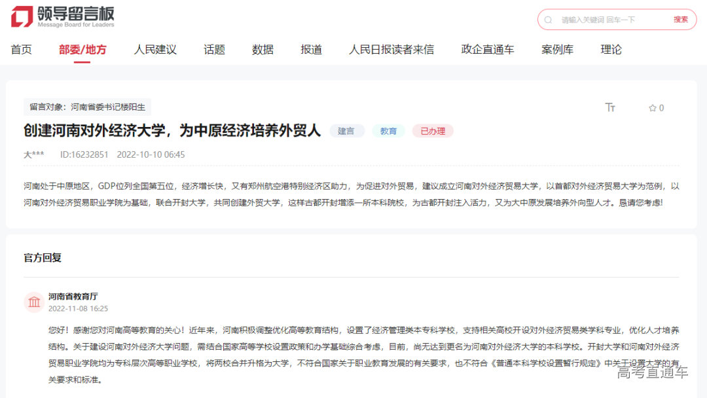The width and height of the screenshot is (707, 398).
Task: Open the 政企直通车 section
Action: [488, 49]
